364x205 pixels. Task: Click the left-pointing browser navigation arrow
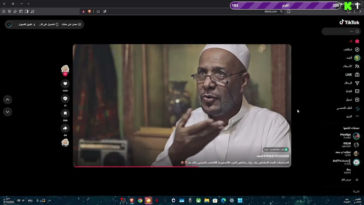pyautogui.click(x=355, y=11)
